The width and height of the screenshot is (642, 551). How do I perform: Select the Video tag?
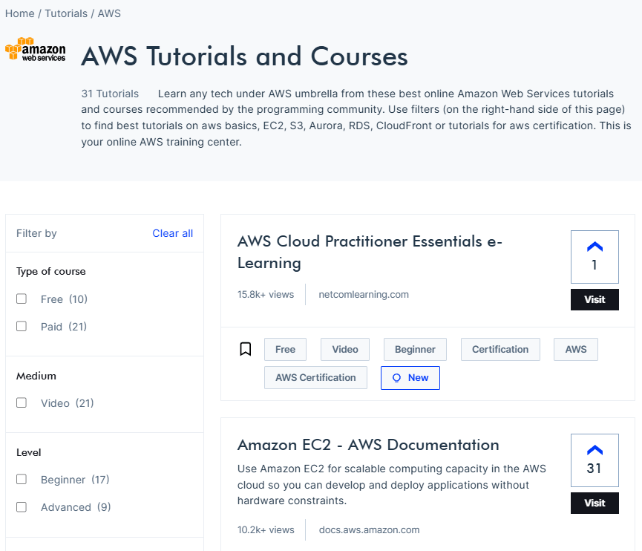click(x=344, y=350)
